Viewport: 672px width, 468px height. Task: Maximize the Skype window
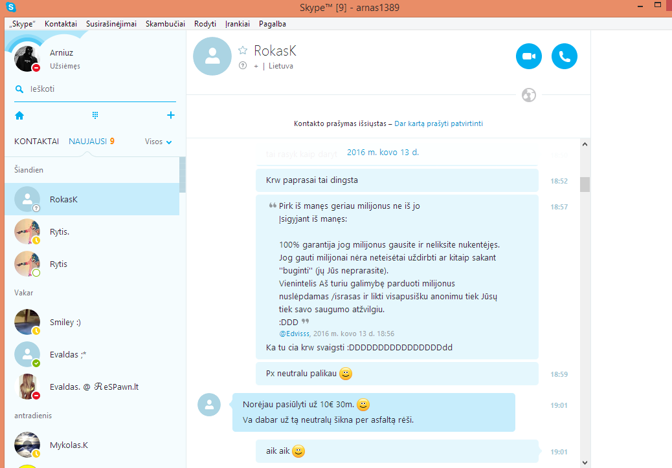click(x=658, y=5)
